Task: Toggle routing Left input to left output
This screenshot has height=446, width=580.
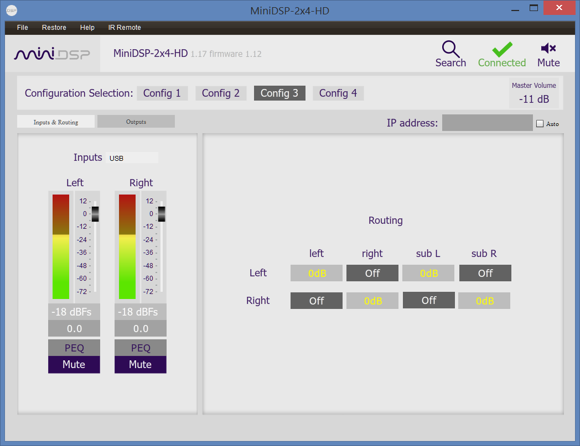Action: click(317, 273)
